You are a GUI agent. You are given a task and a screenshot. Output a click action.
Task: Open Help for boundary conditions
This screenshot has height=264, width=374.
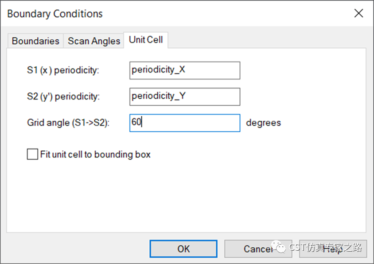pyautogui.click(x=333, y=249)
